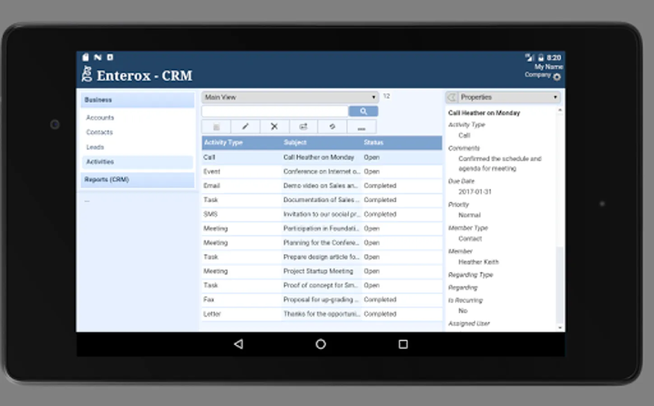The image size is (654, 406).
Task: Click the Enterox CRM logo icon
Action: click(x=87, y=74)
